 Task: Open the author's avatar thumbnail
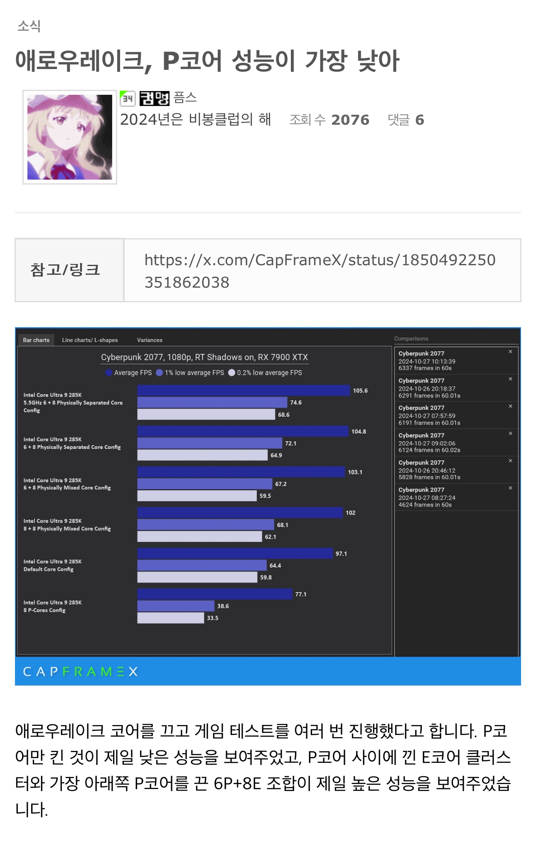(x=70, y=137)
